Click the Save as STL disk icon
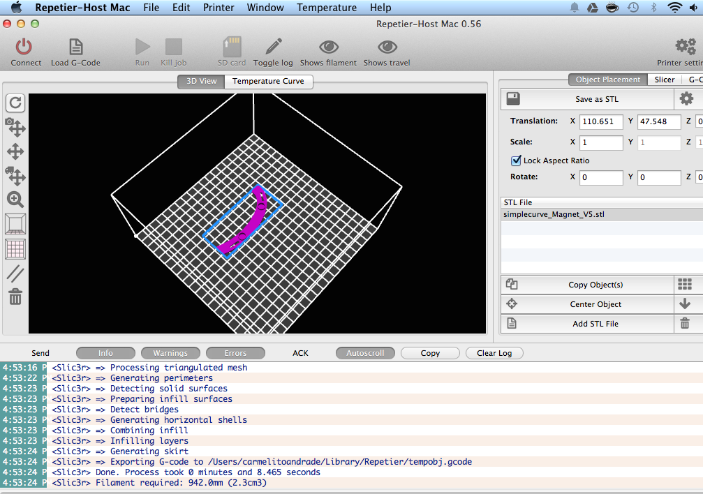Screen dimensions: 703x494 click(x=513, y=98)
